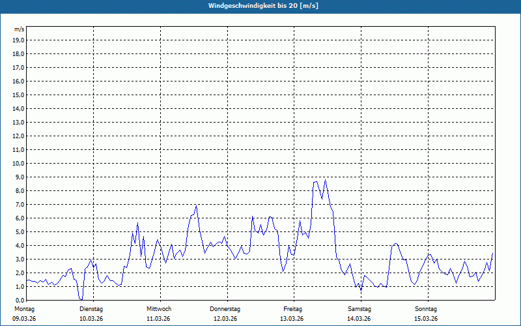This screenshot has height=326, width=521.
Task: Click the 10,0 y-axis tick label
Action: tap(18, 163)
